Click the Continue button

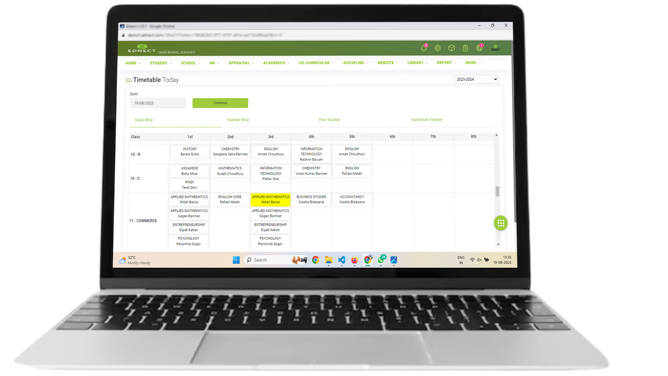pos(220,102)
